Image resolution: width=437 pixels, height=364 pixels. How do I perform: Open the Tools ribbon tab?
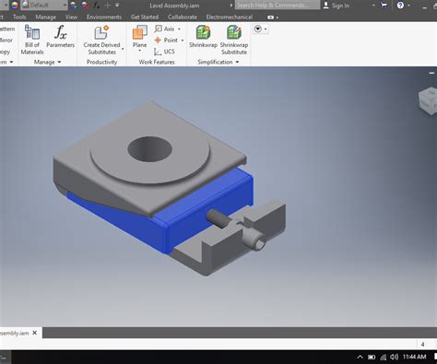[x=19, y=18]
